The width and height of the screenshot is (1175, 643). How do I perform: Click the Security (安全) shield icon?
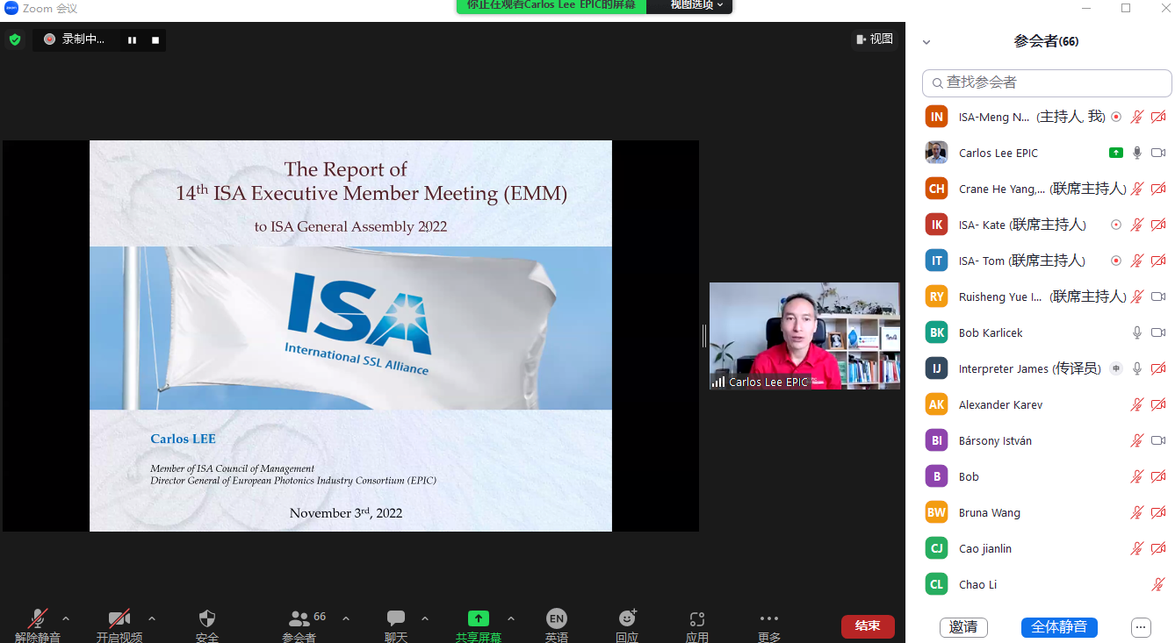coord(207,618)
